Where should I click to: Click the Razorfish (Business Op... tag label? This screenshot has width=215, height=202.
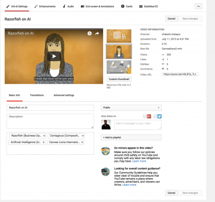click(x=27, y=136)
